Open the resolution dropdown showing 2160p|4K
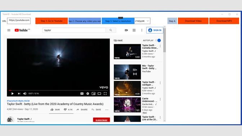 (142, 21)
